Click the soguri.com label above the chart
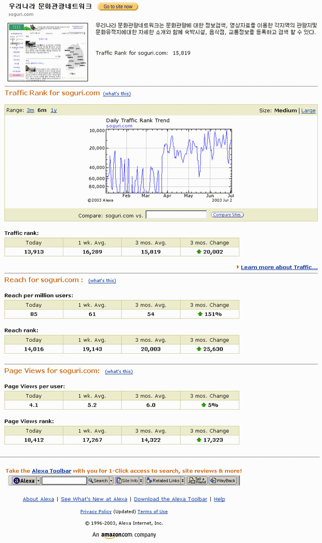 [x=119, y=126]
